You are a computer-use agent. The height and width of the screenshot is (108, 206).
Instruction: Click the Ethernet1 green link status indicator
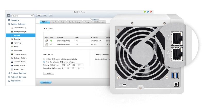51,41
